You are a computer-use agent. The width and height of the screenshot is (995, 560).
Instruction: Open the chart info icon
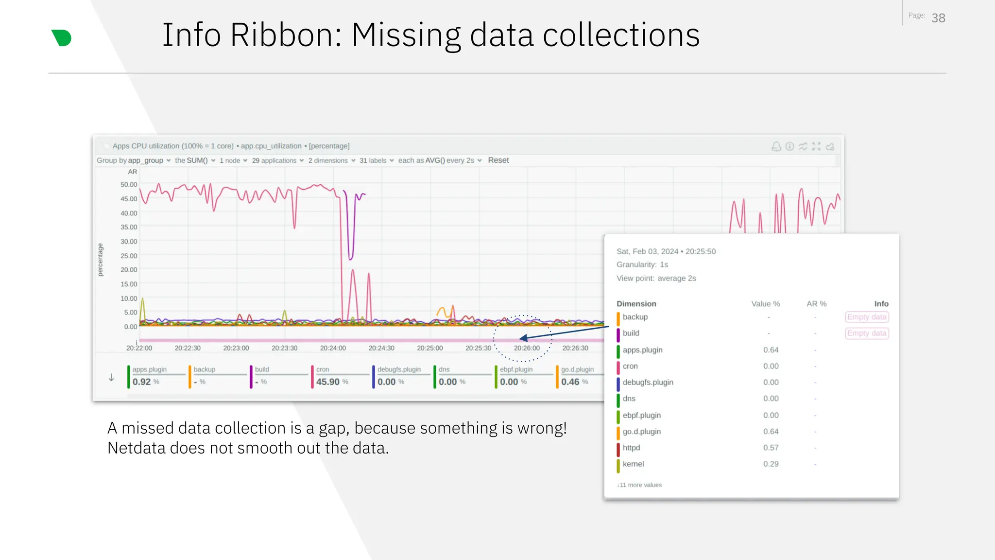point(789,146)
